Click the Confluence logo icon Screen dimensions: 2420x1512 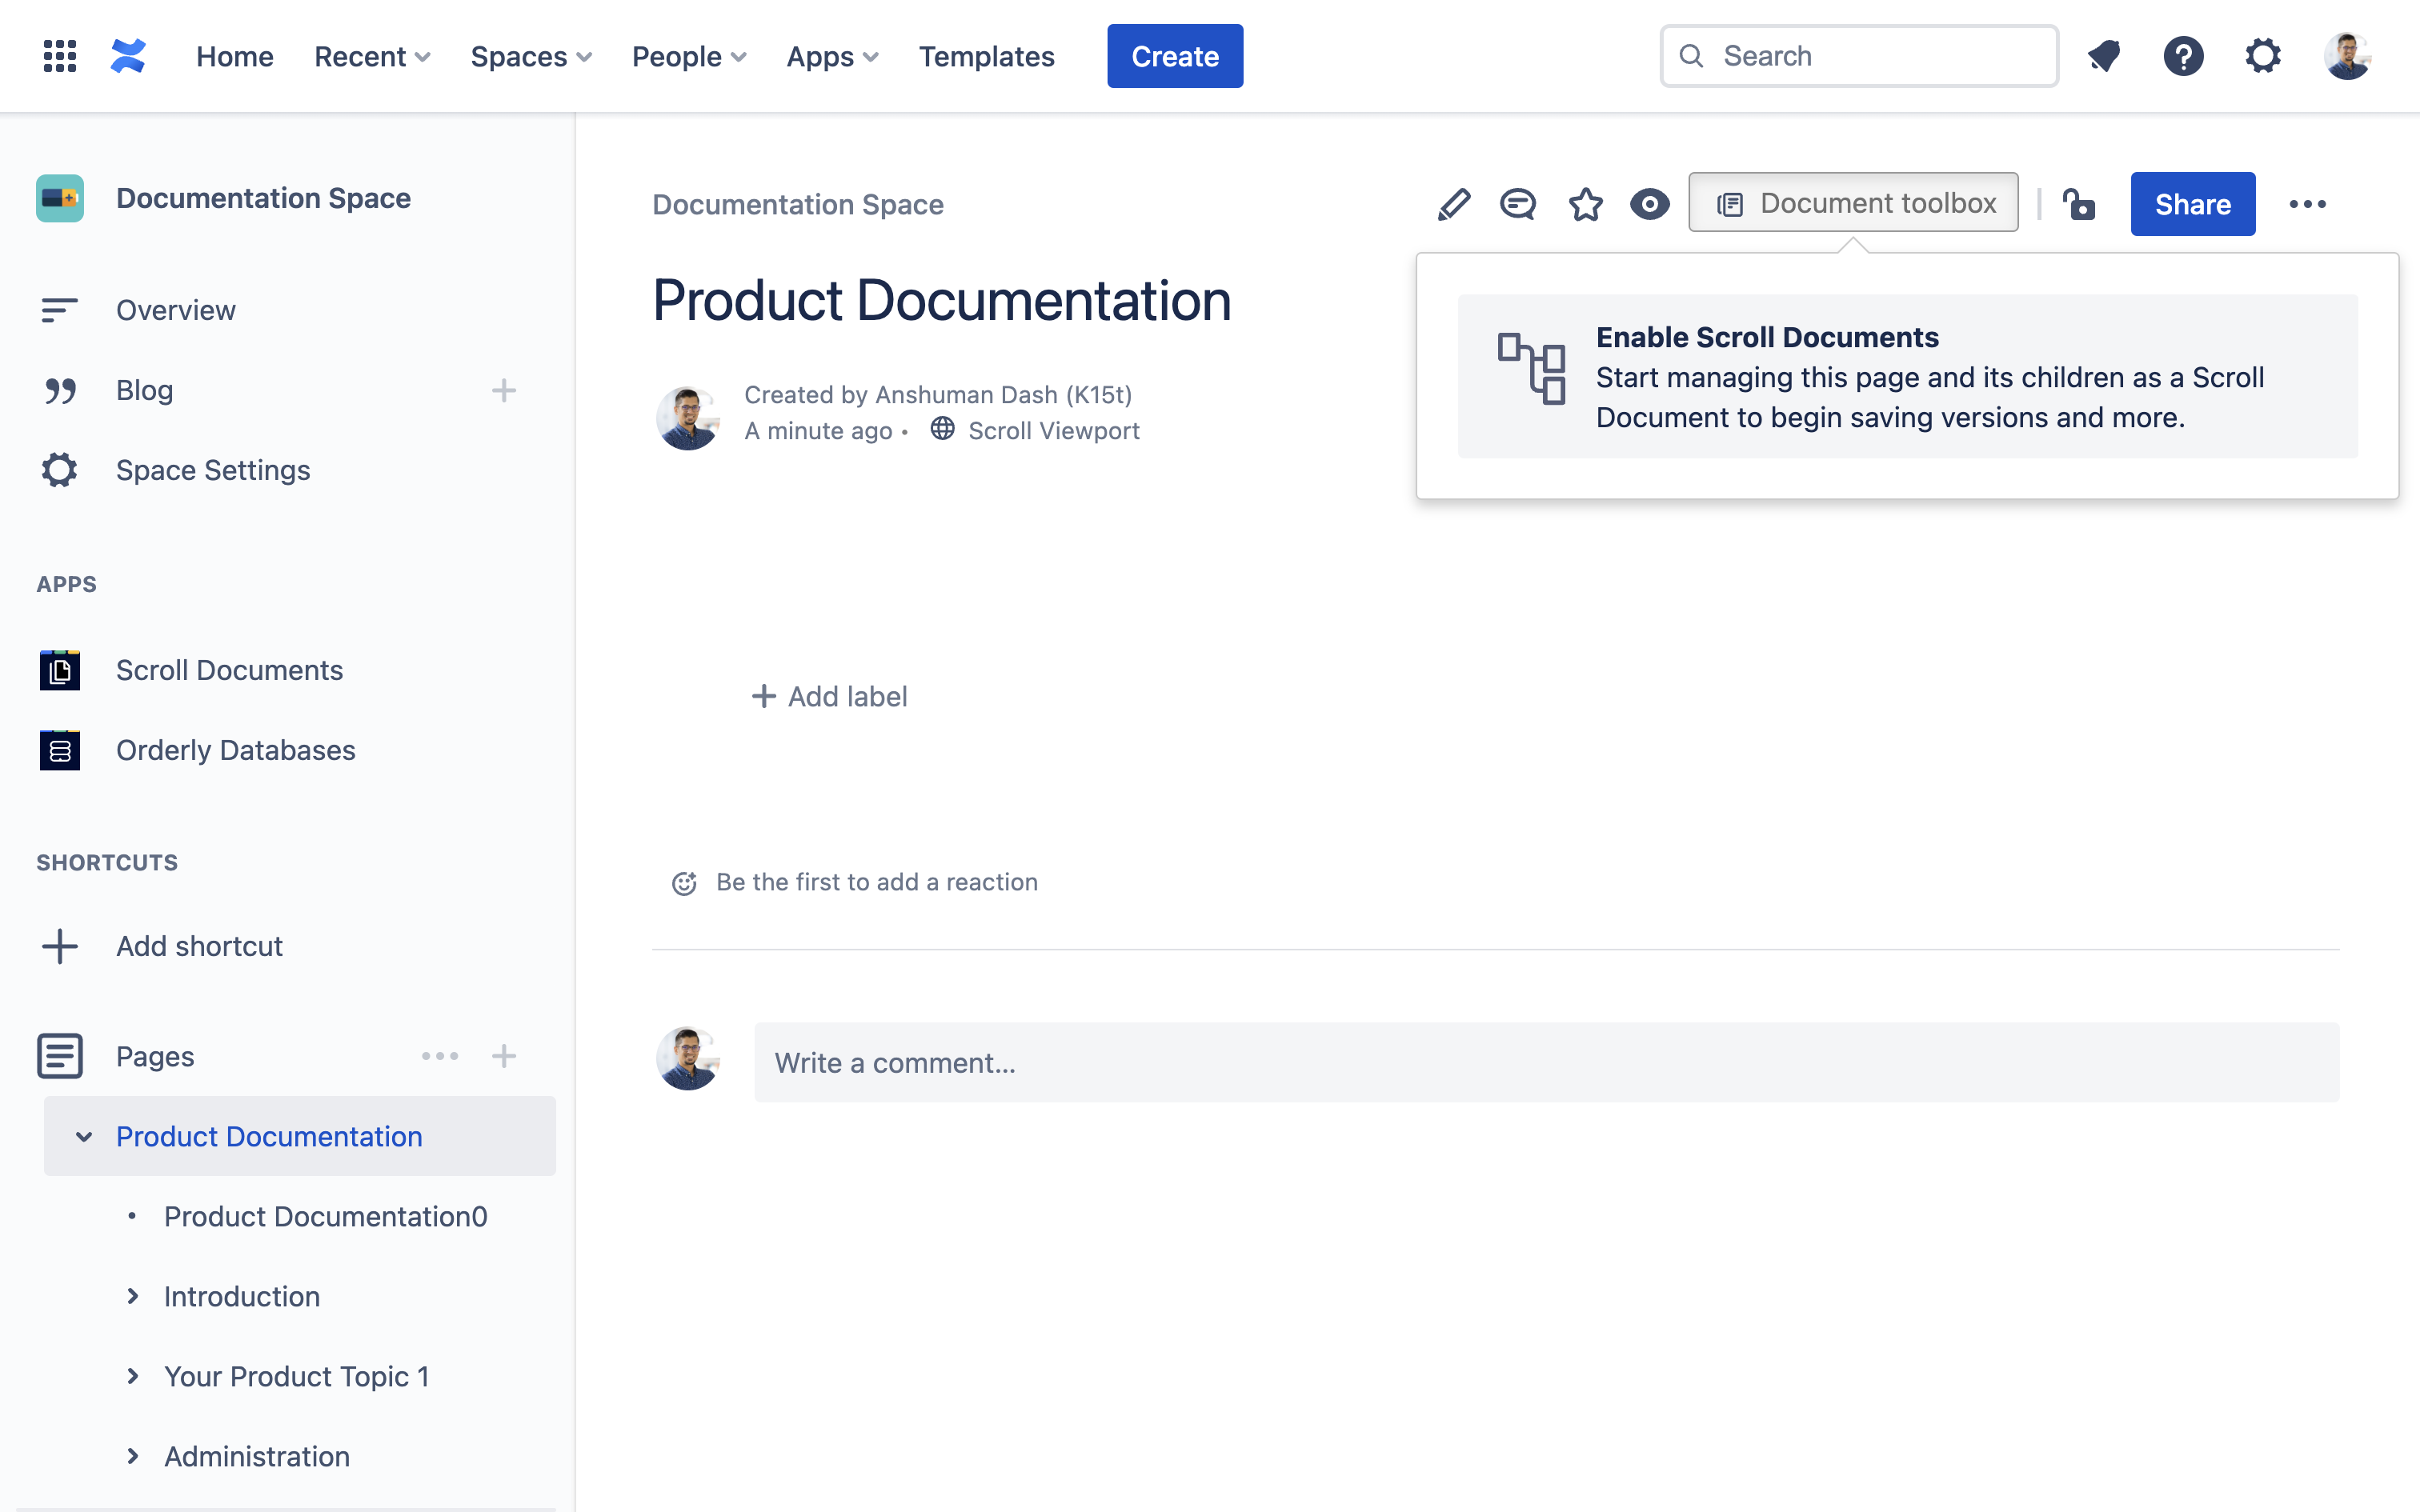(x=128, y=56)
